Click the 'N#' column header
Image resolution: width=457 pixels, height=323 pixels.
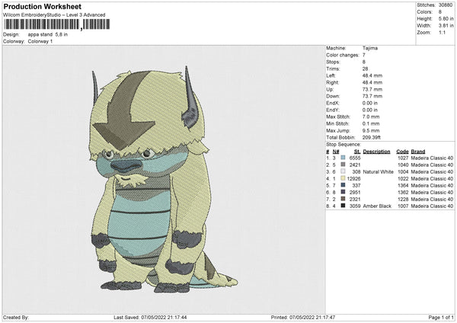point(336,152)
